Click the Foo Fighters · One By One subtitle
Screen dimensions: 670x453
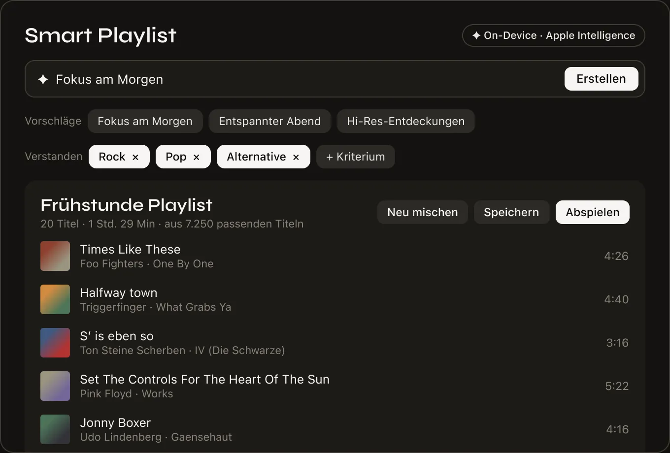point(147,264)
